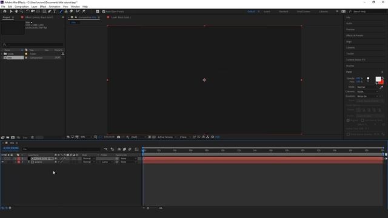Open the Window menu
This screenshot has width=388, height=218.
(75, 7)
